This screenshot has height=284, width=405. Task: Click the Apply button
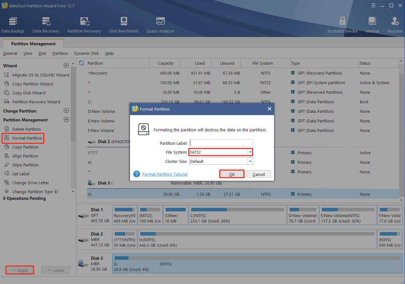point(20,270)
